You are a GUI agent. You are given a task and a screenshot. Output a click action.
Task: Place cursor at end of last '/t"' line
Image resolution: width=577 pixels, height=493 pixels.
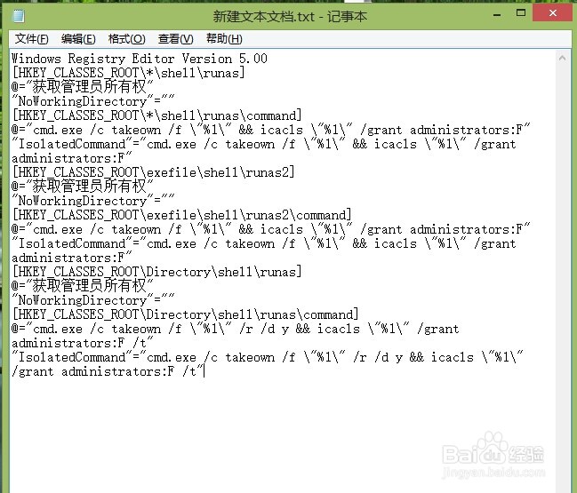coord(204,371)
